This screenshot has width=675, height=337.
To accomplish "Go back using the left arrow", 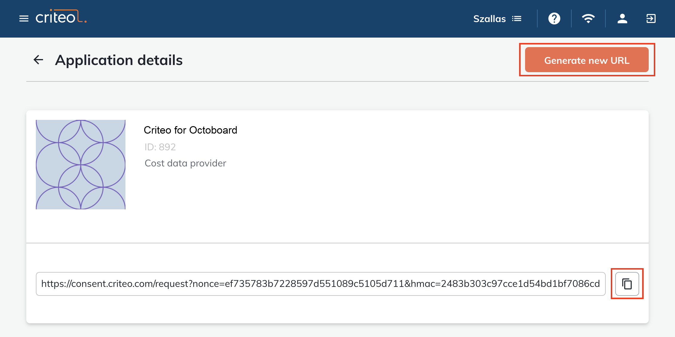I will (38, 60).
